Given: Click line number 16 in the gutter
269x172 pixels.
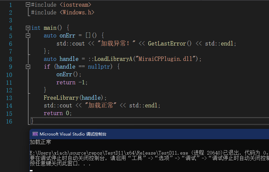Looking at the screenshot, I should tap(9, 121).
